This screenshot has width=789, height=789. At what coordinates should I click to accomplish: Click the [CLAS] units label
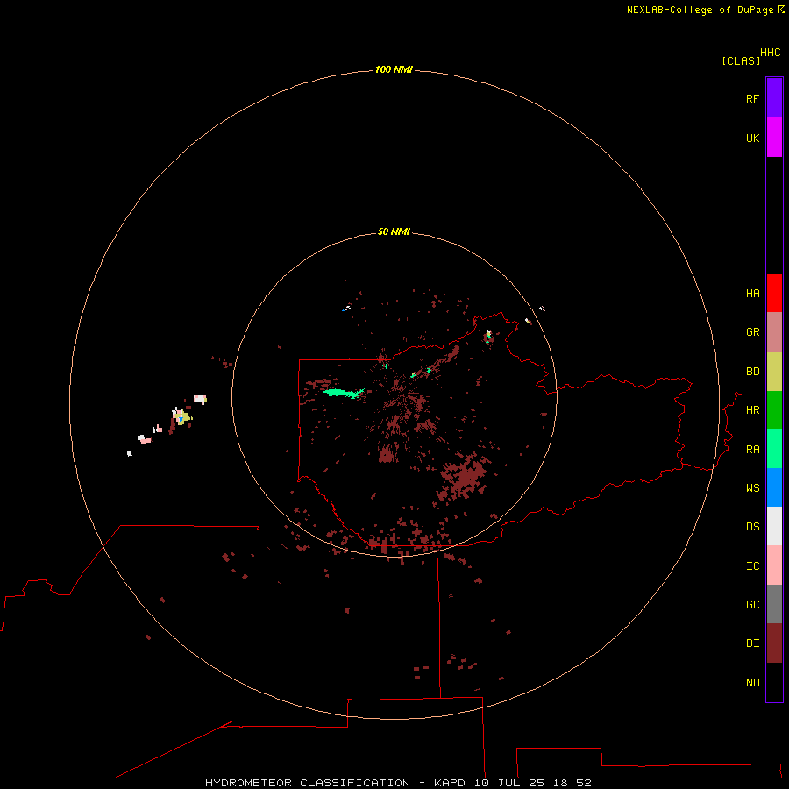[x=741, y=60]
